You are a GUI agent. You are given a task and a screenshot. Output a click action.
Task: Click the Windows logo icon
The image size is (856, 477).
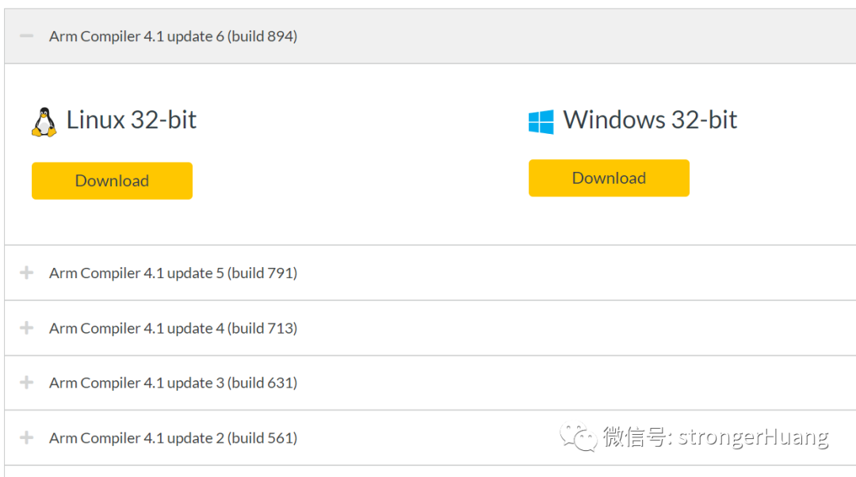541,122
